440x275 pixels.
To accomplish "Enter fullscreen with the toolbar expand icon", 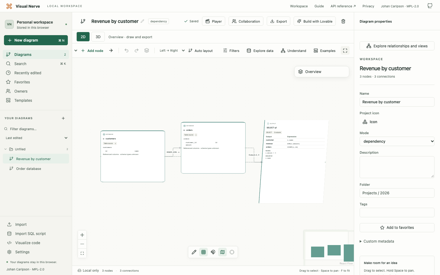I will (x=345, y=51).
